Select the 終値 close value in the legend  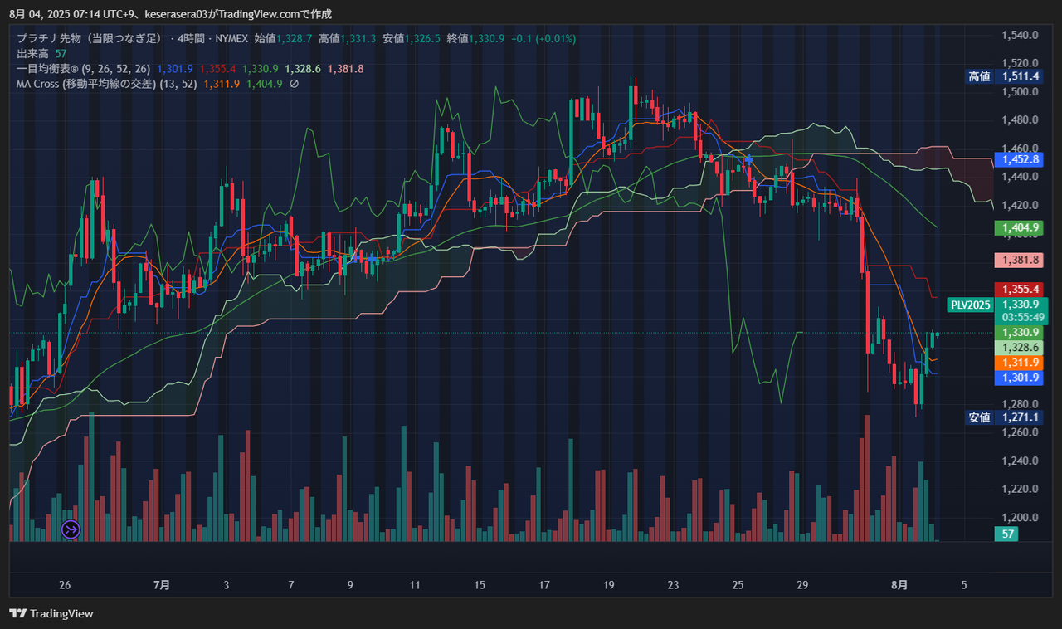pyautogui.click(x=487, y=38)
